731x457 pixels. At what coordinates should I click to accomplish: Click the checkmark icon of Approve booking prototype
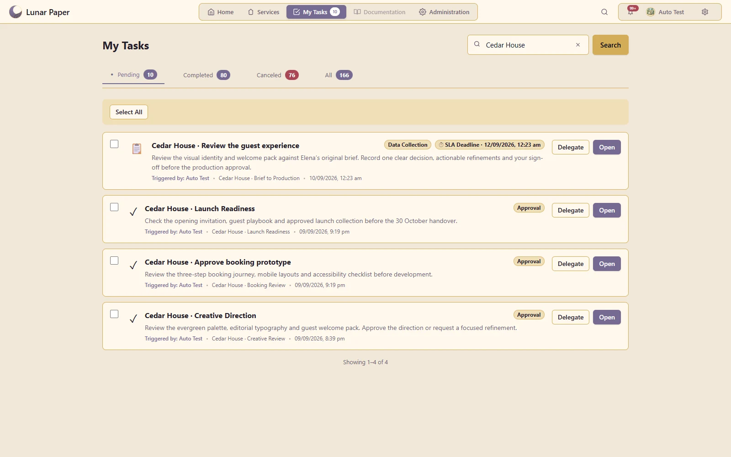(x=133, y=265)
